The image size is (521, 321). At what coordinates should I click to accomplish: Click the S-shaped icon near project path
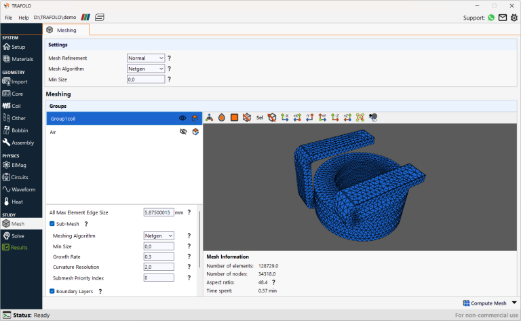(x=100, y=17)
